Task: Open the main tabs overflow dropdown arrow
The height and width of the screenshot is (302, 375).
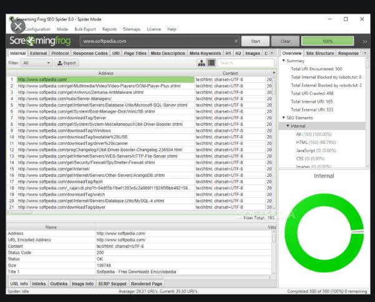Action: 271,53
